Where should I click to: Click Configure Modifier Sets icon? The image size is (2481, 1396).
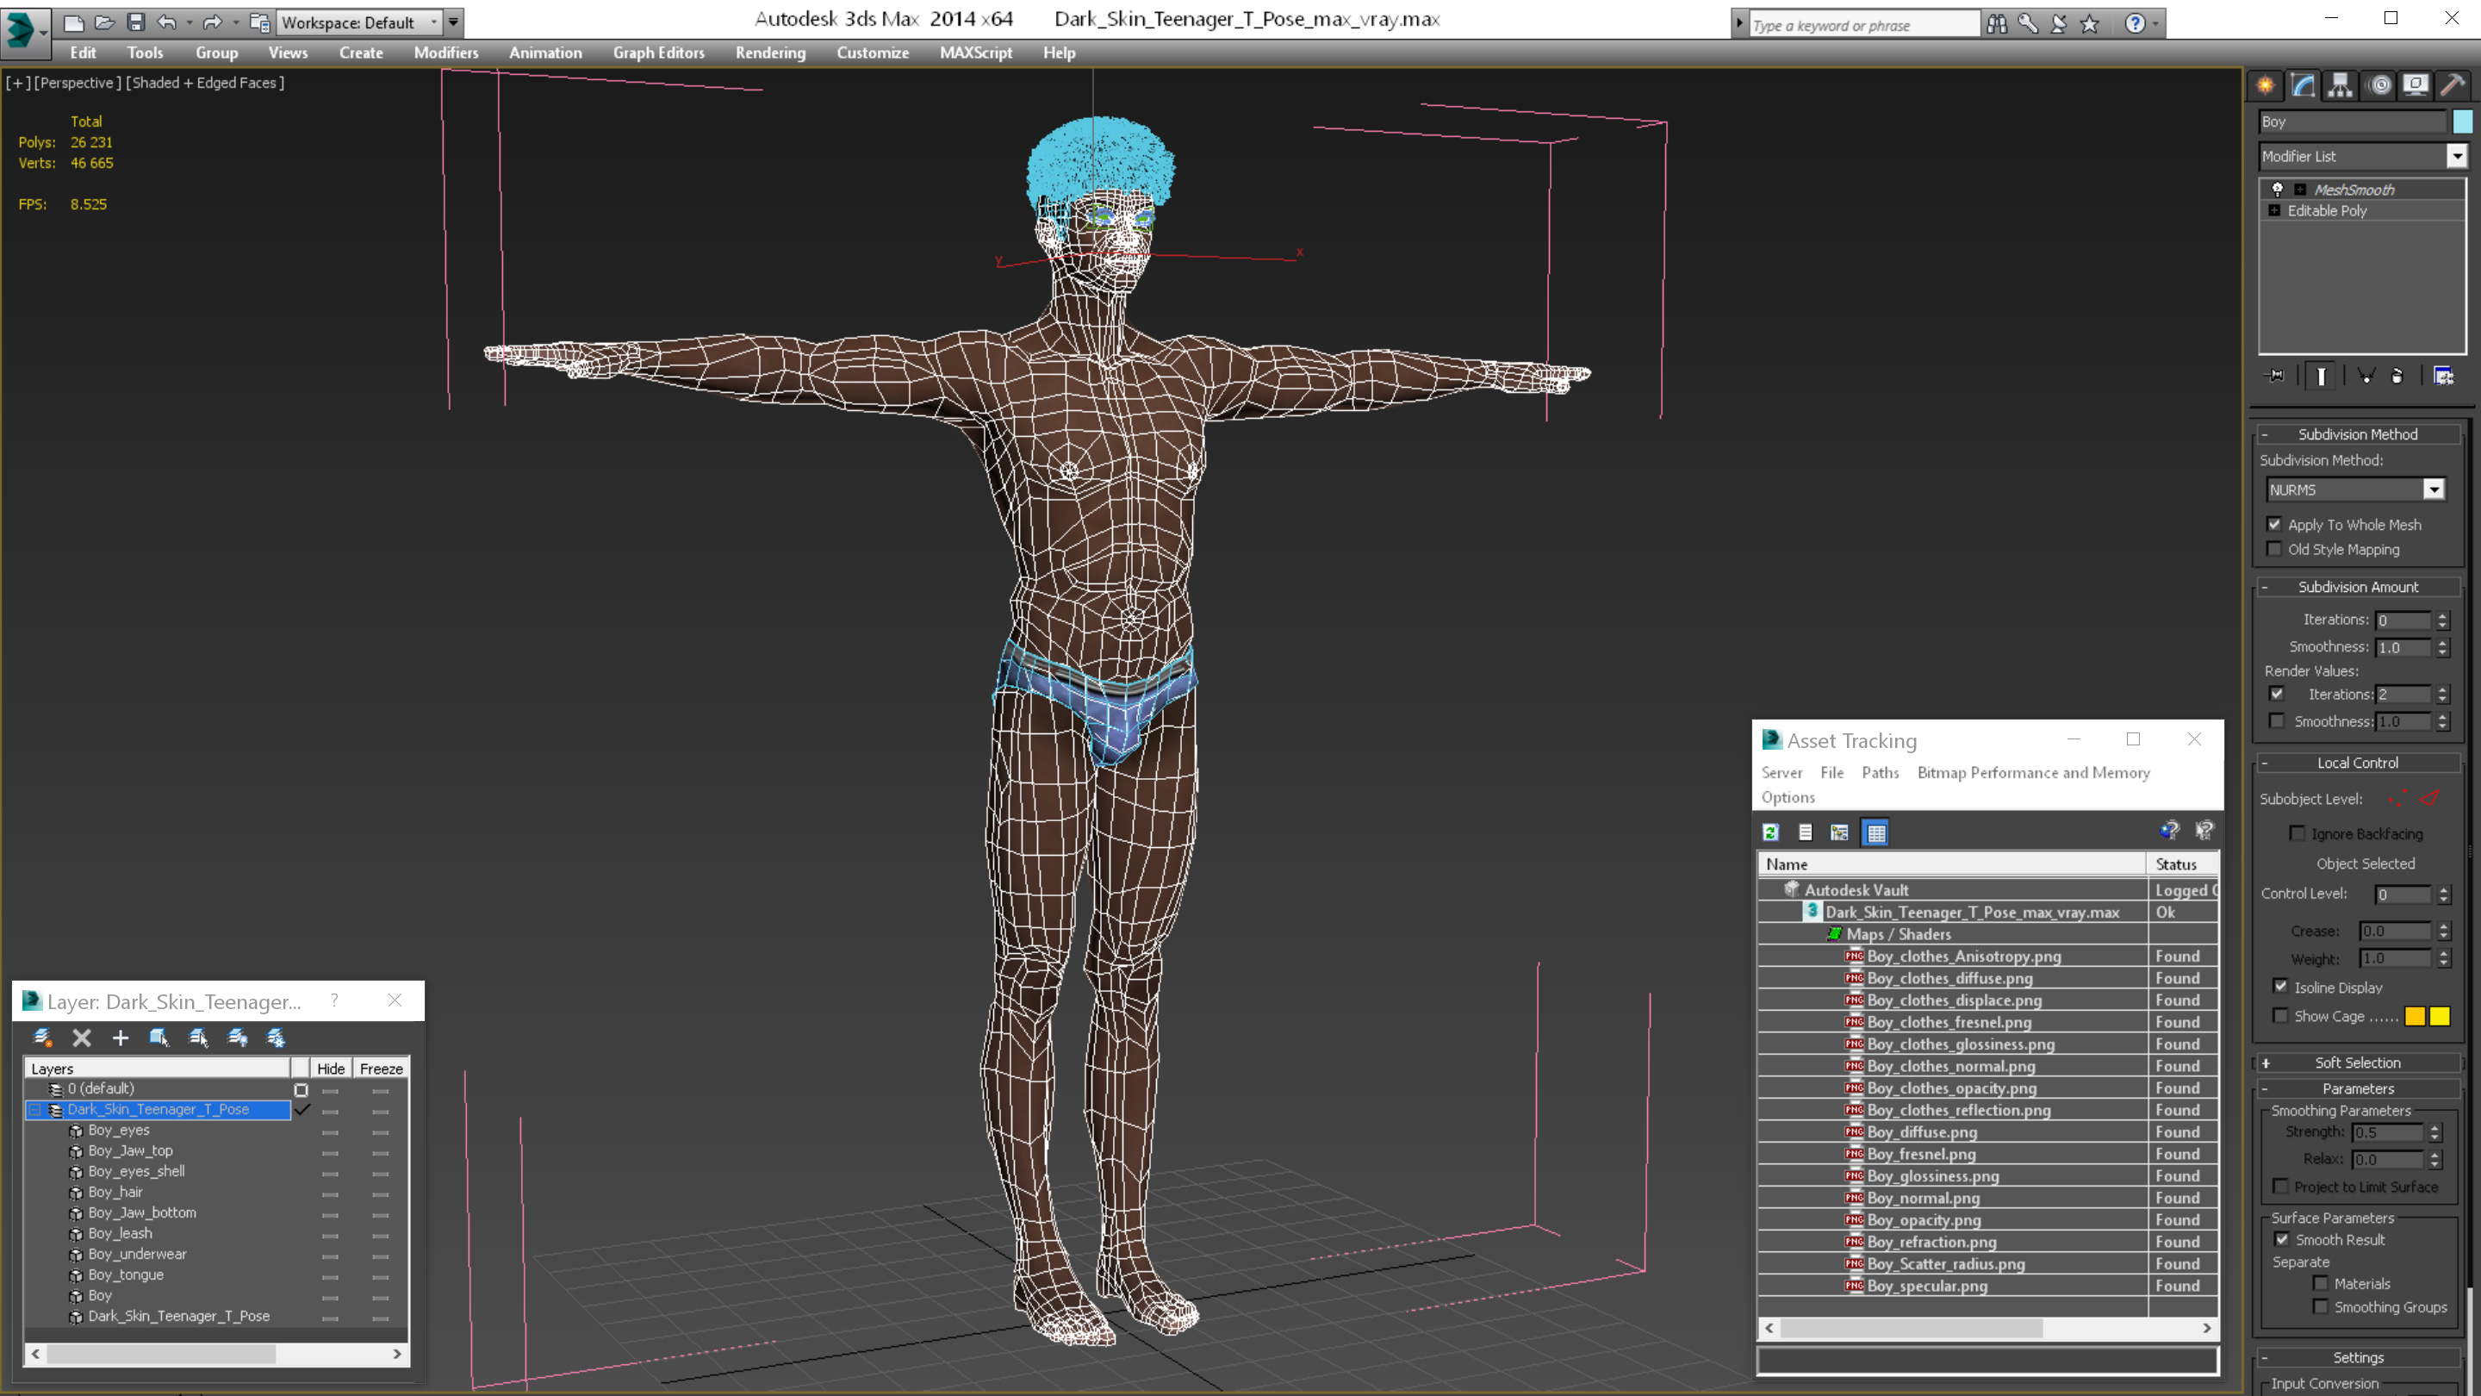(x=2443, y=376)
